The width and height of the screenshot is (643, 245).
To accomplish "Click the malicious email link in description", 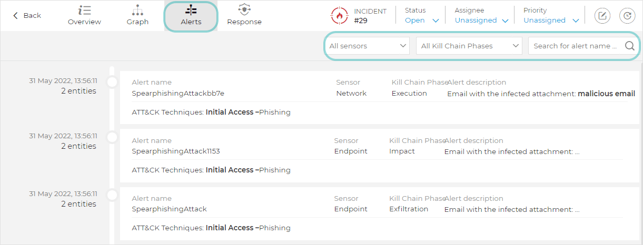I will 606,94.
